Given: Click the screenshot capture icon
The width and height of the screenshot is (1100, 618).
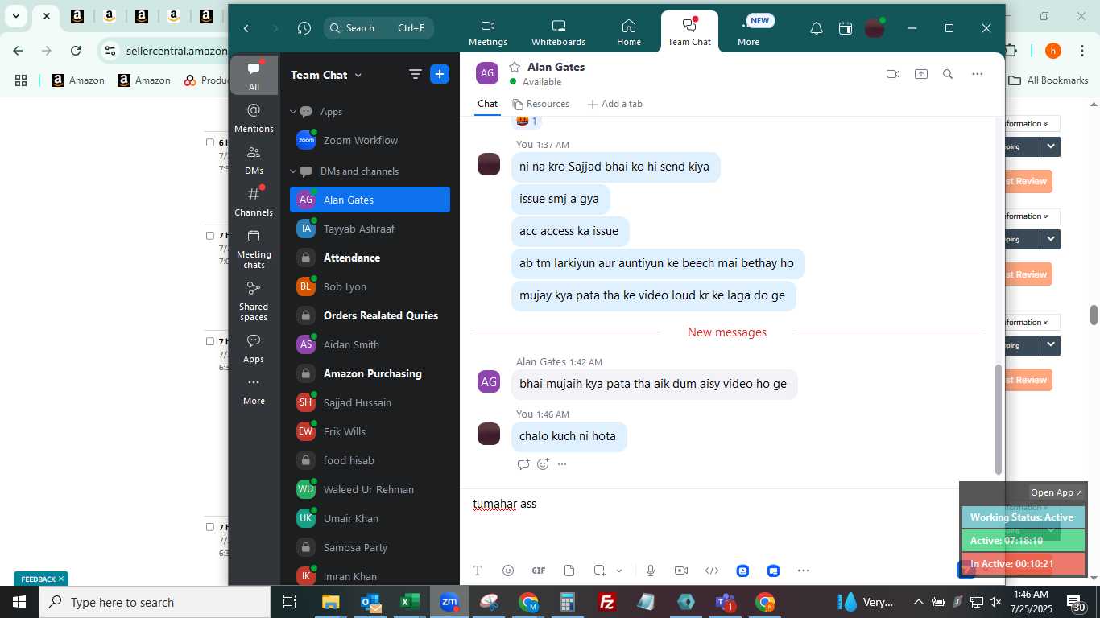Looking at the screenshot, I should click(599, 571).
